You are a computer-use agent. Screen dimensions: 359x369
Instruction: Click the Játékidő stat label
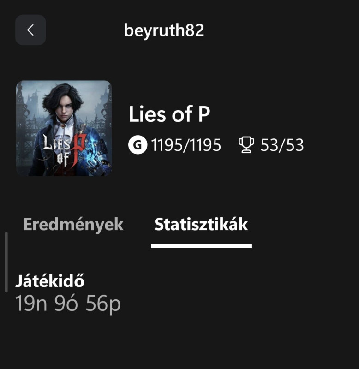pos(50,281)
